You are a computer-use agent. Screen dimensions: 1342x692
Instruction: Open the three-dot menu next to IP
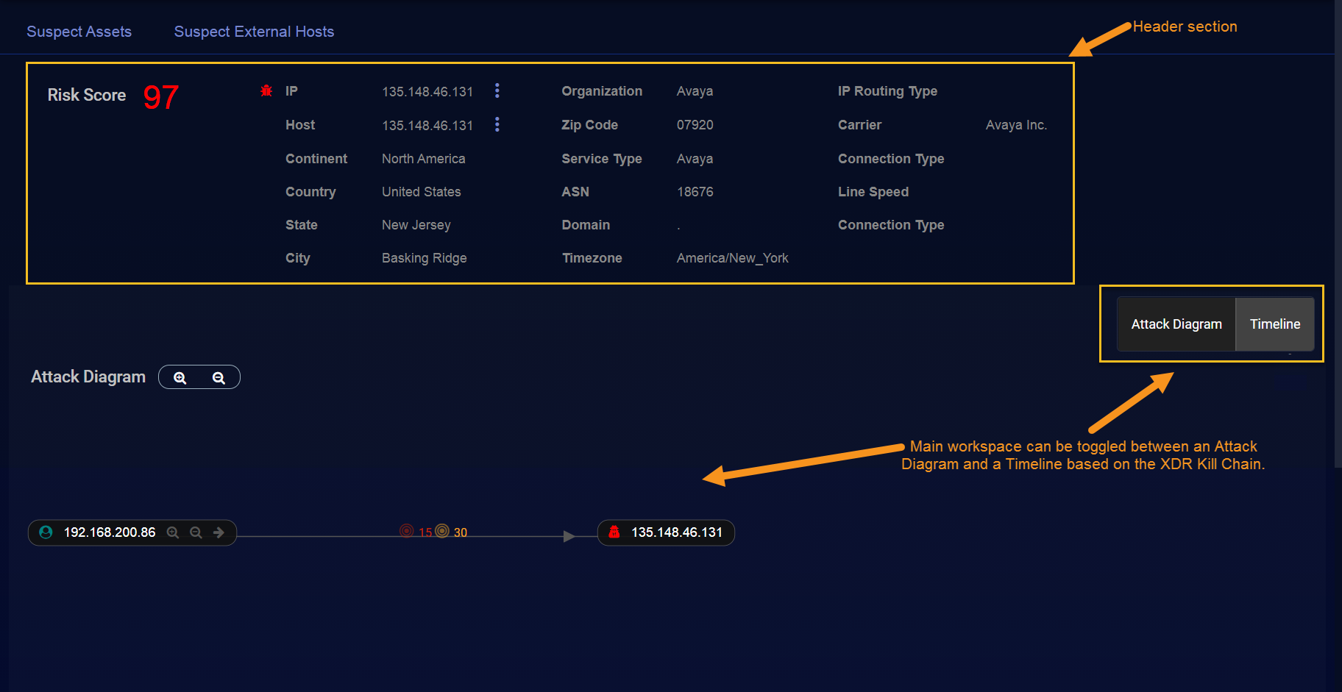click(497, 90)
